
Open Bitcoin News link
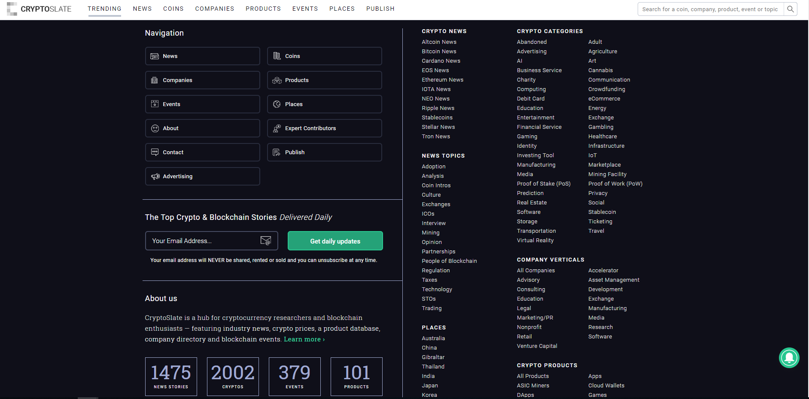click(x=439, y=52)
